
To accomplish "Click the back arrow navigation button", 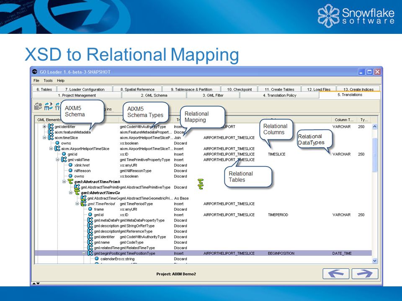I will point(336,273).
